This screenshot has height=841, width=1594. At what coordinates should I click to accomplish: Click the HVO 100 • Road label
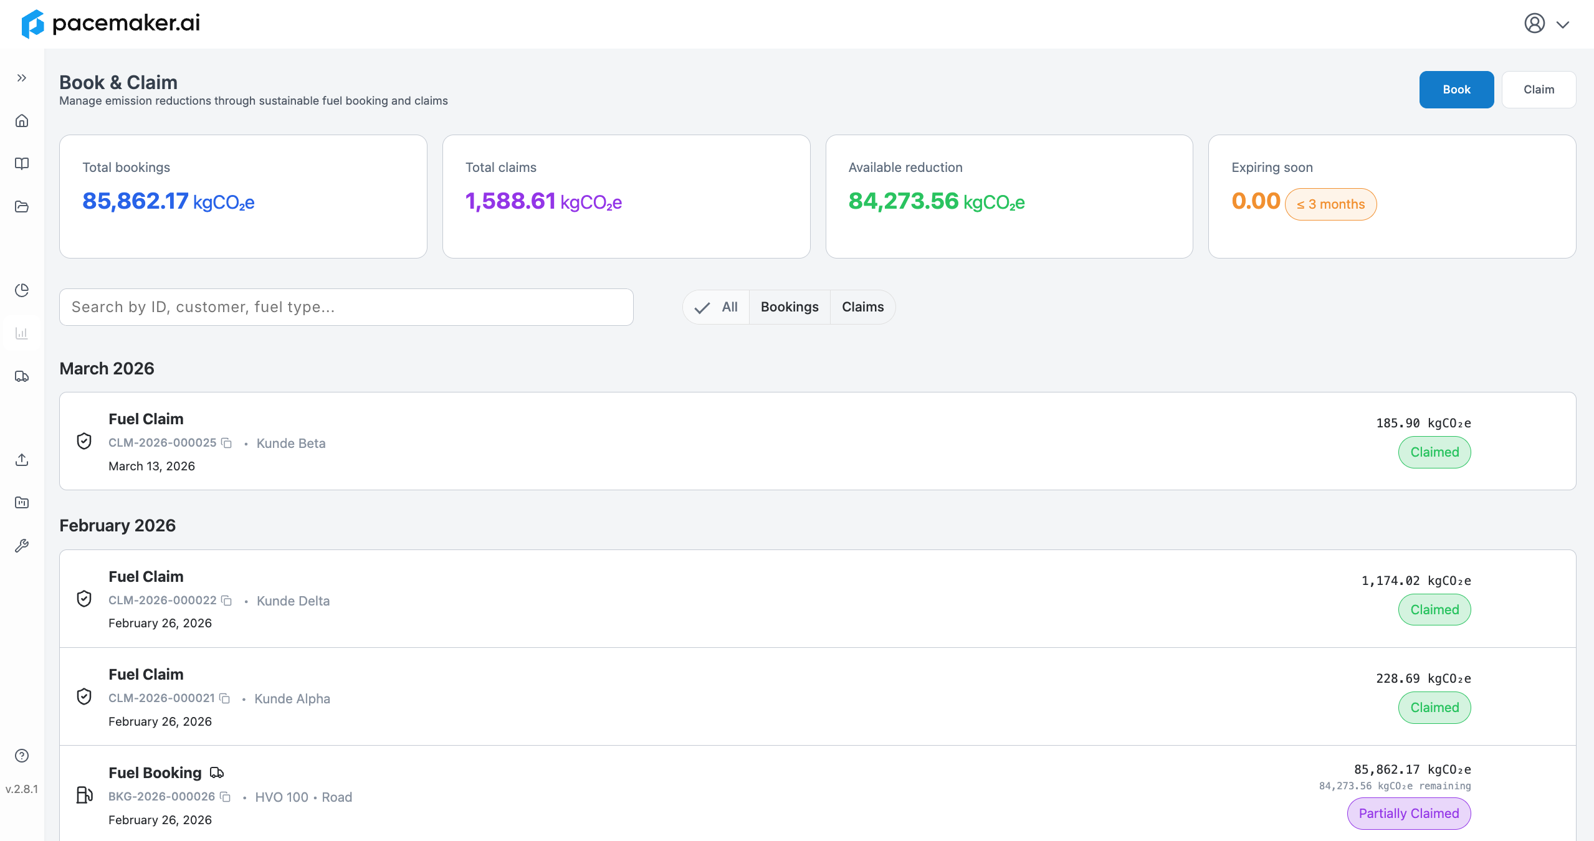point(303,797)
